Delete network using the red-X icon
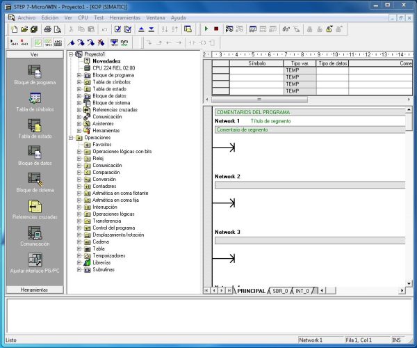Screen dimensions: 417x348 24,42
